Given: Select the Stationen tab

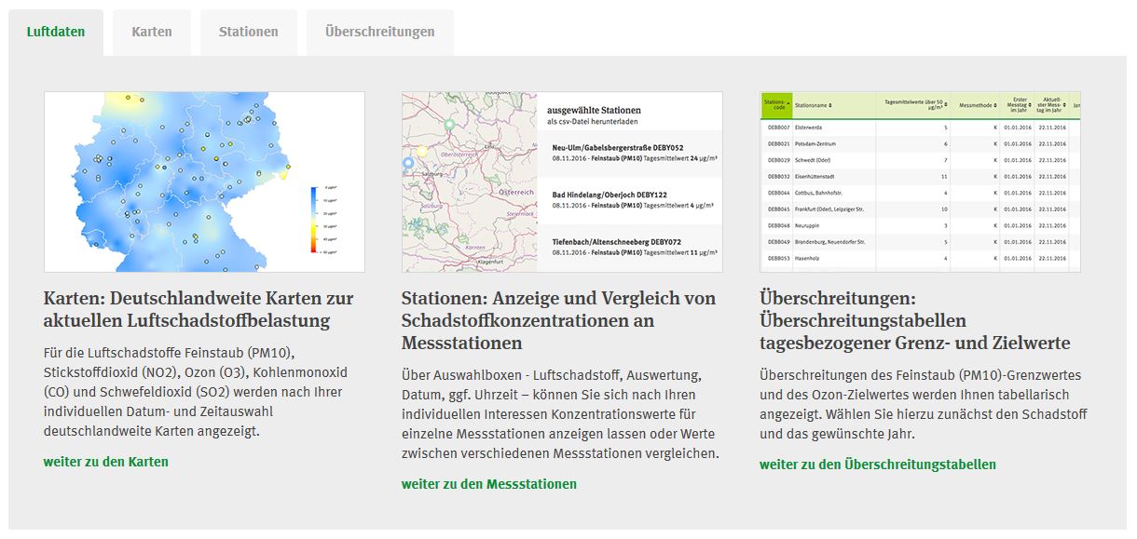Looking at the screenshot, I should [x=248, y=32].
